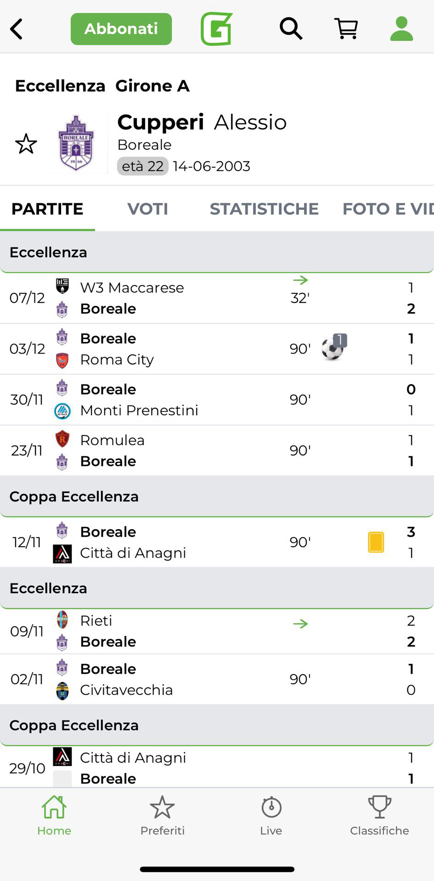Tap the substitution arrow in Rieti match
The width and height of the screenshot is (434, 881).
pyautogui.click(x=300, y=624)
